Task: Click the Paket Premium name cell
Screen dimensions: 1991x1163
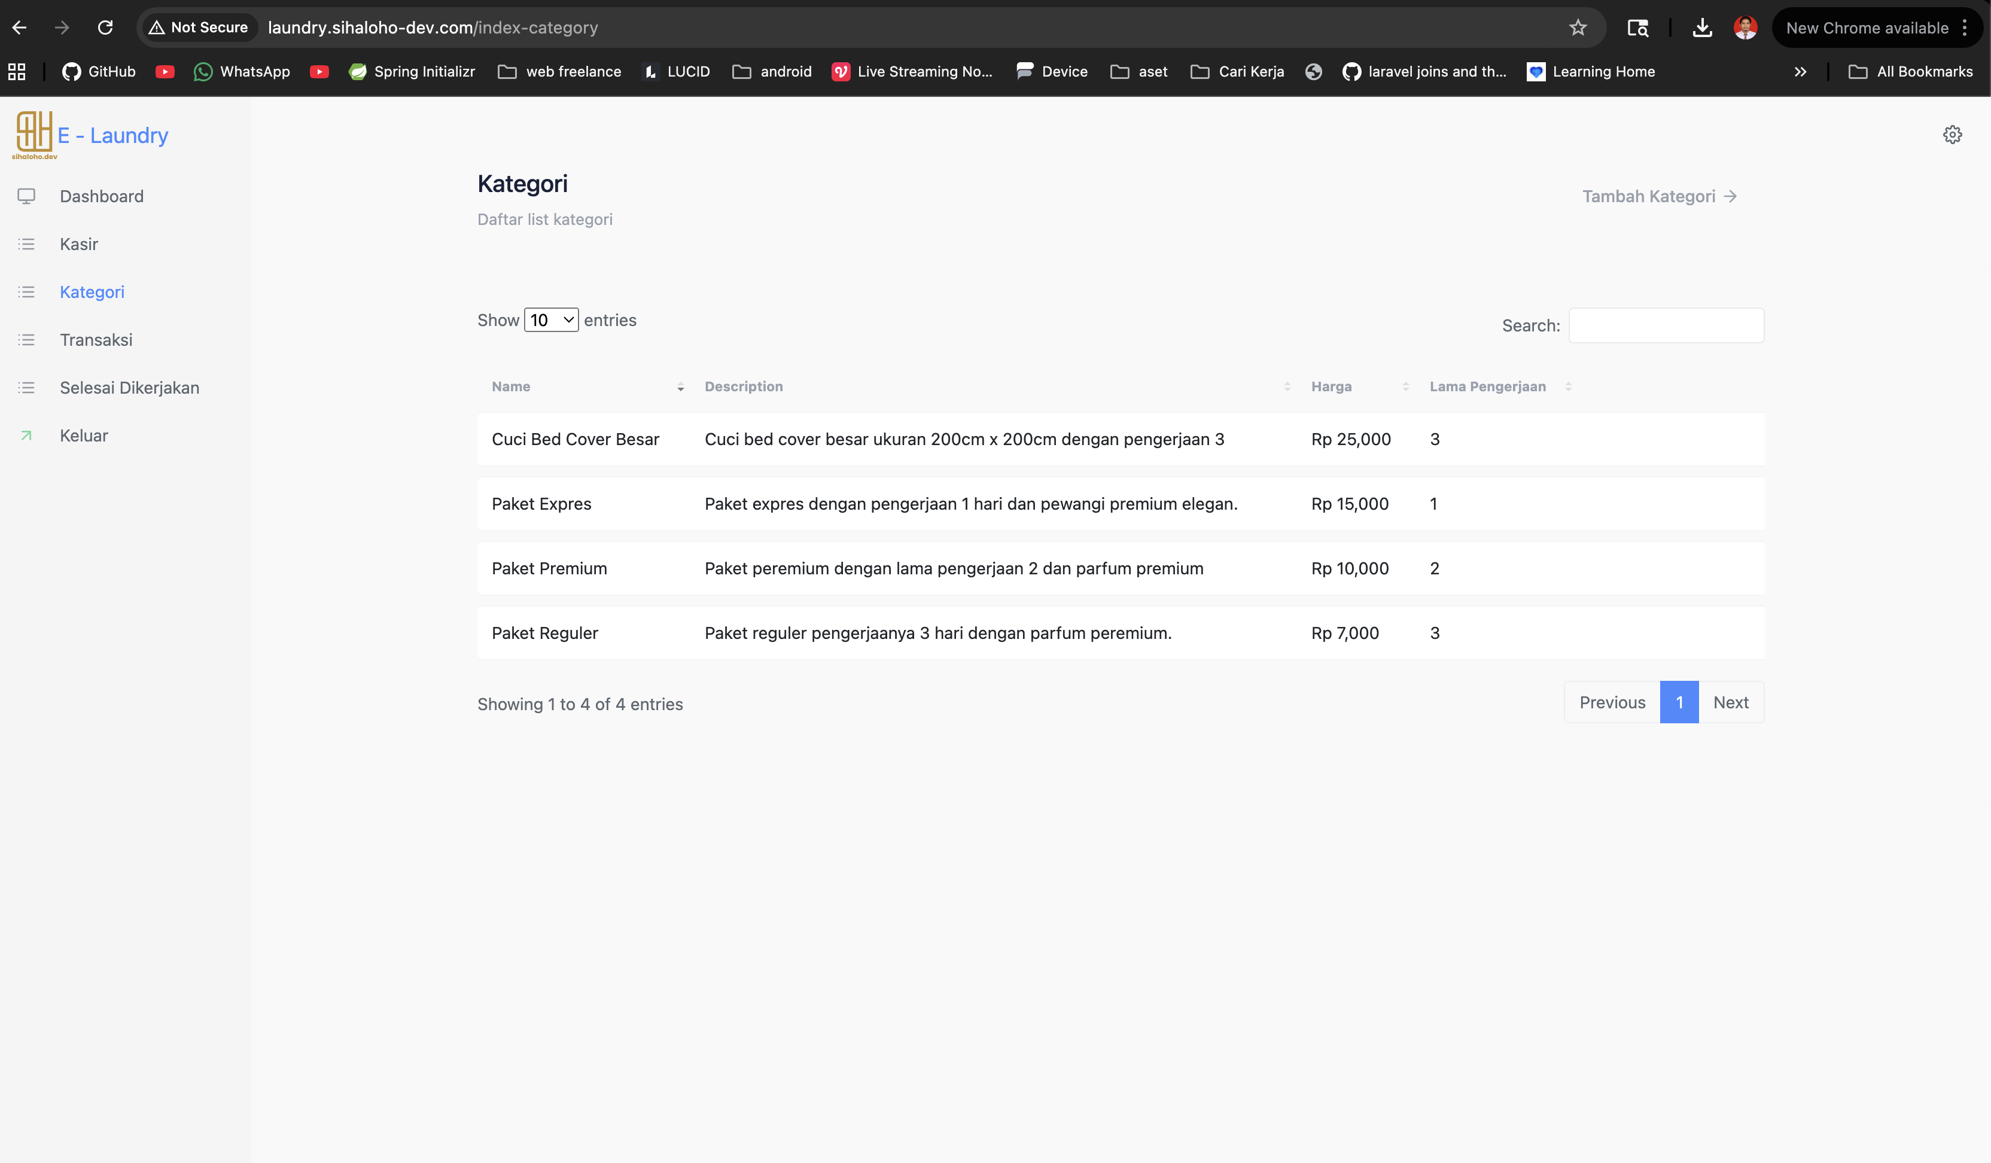Action: tap(549, 569)
